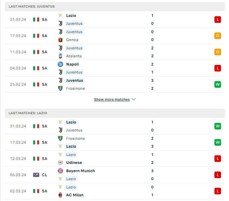Click the Last Matches: Lazio header
Viewport: 229px width, 201px height.
[115, 113]
